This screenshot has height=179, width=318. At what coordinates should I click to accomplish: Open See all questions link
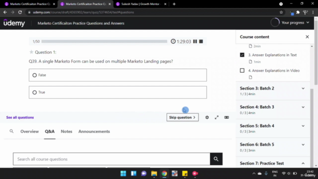[x=20, y=117]
